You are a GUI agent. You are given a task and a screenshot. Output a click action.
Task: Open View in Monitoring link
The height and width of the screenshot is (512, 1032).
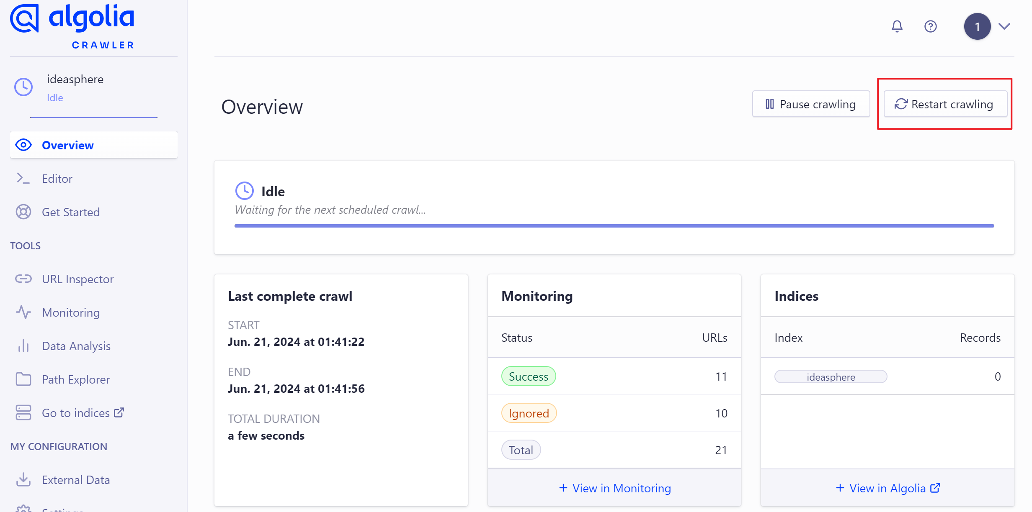[x=615, y=488]
